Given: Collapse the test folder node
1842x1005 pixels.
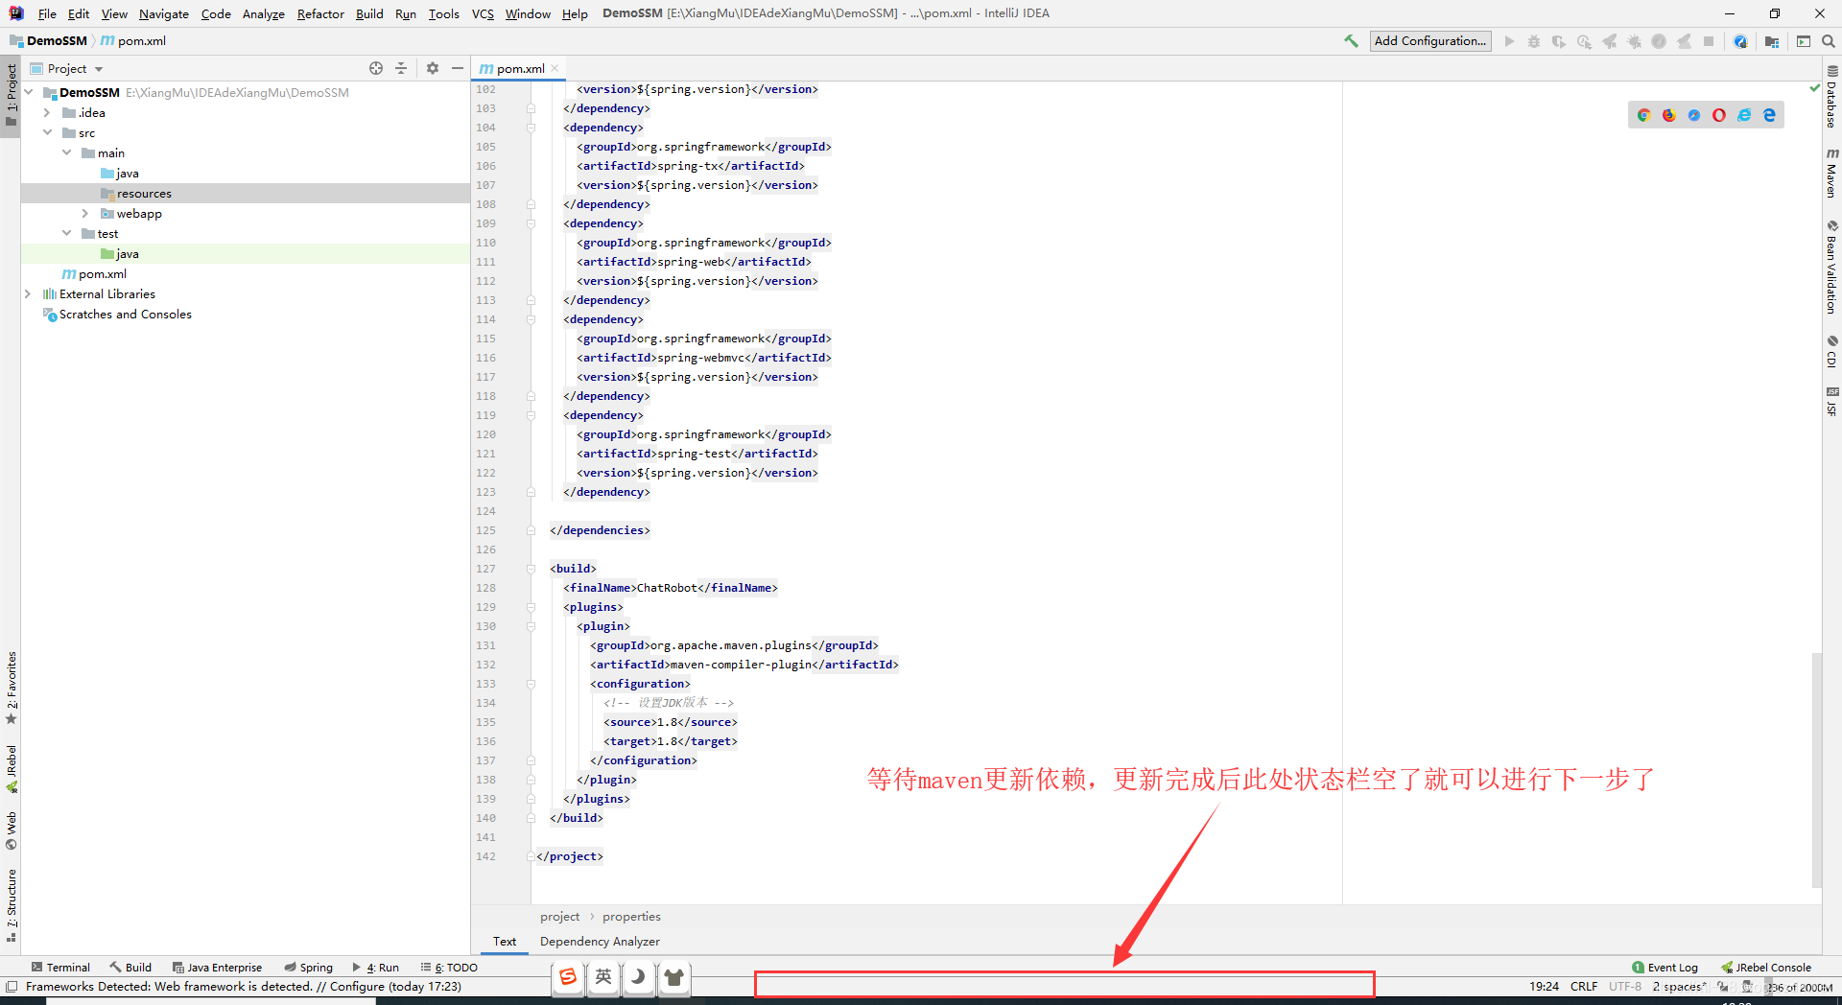Looking at the screenshot, I should (66, 233).
